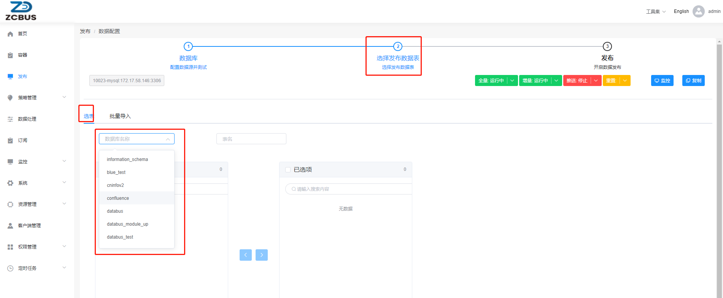Click the 定时任务 clock icon in the sidebar
Viewport: 723px width, 298px height.
pos(10,268)
